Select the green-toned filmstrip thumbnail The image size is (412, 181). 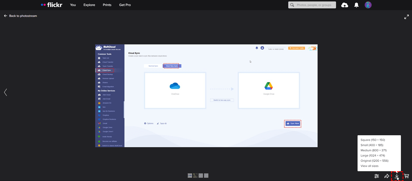point(195,175)
